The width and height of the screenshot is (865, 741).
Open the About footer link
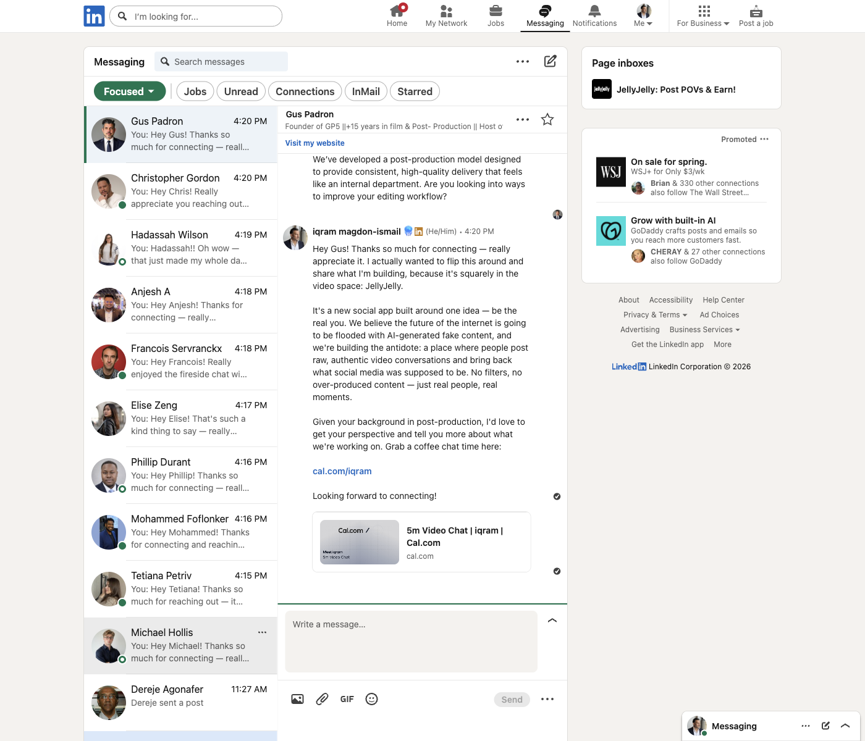[629, 300]
